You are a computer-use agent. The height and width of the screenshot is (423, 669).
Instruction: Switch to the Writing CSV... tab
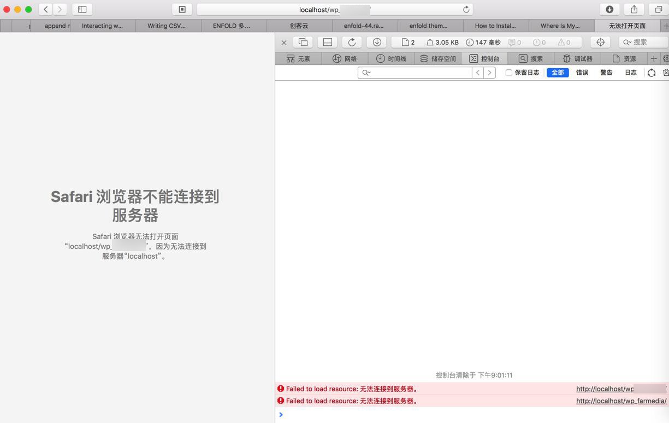coord(168,26)
